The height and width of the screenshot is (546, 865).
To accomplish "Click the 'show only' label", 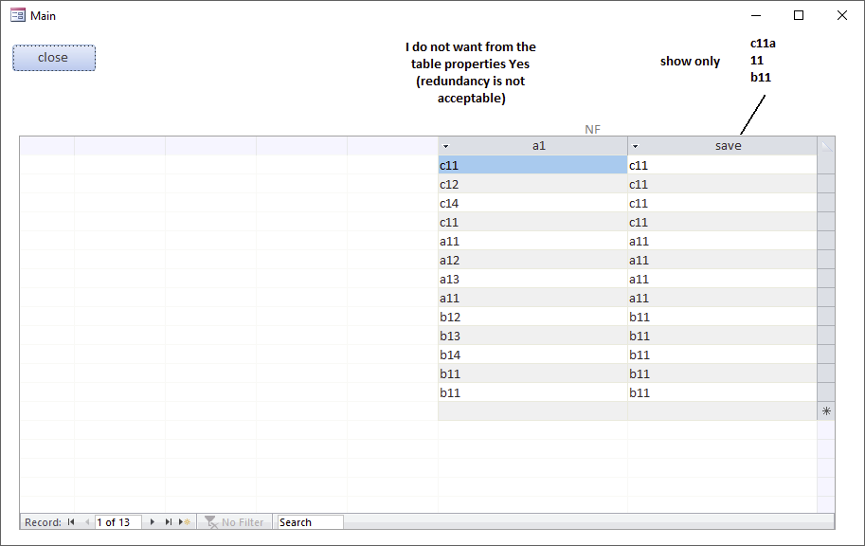I will point(690,62).
